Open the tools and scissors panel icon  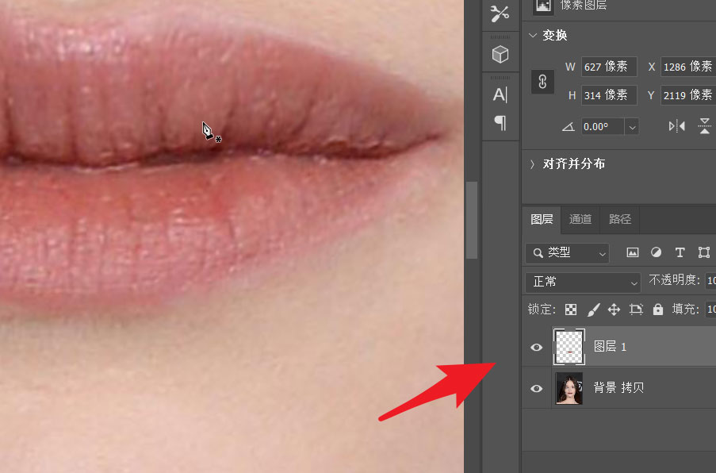click(x=500, y=13)
